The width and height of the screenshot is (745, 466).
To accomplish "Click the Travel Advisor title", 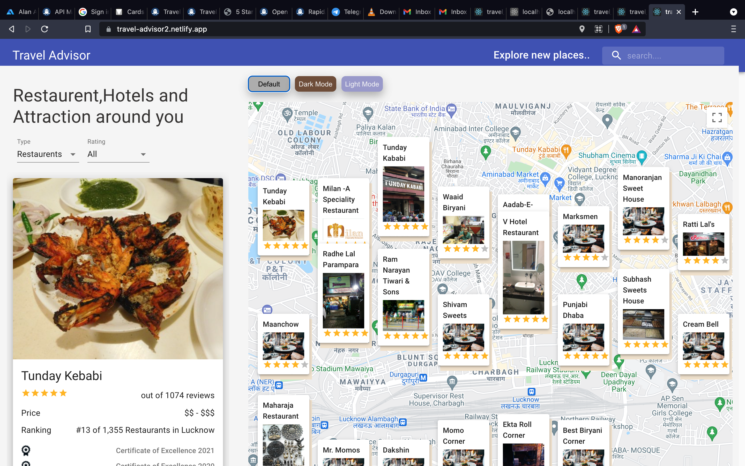I will tap(51, 55).
